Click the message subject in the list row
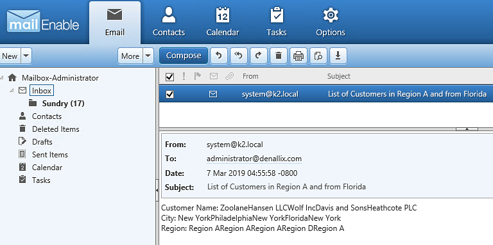 [407, 94]
